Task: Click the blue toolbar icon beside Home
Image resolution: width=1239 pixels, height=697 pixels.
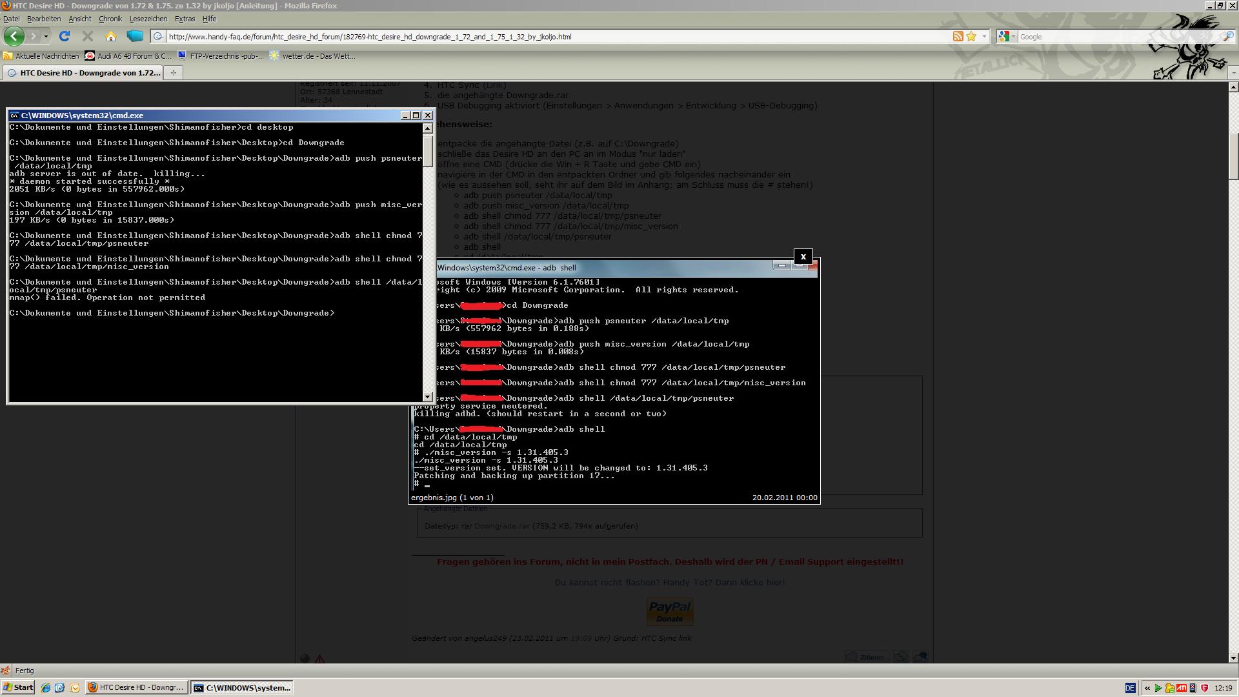Action: (135, 36)
